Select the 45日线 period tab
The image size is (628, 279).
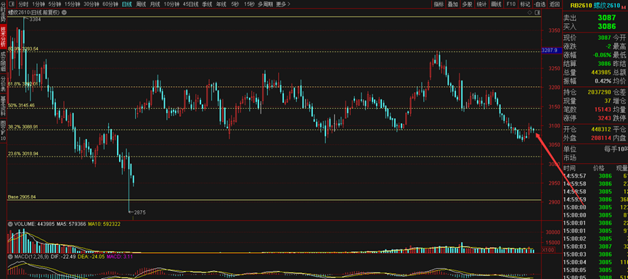pos(191,4)
